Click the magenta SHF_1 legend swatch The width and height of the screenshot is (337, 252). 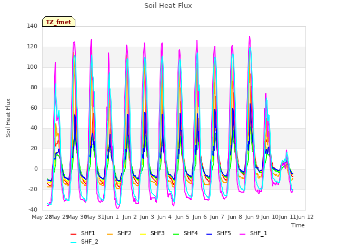(x=242, y=234)
